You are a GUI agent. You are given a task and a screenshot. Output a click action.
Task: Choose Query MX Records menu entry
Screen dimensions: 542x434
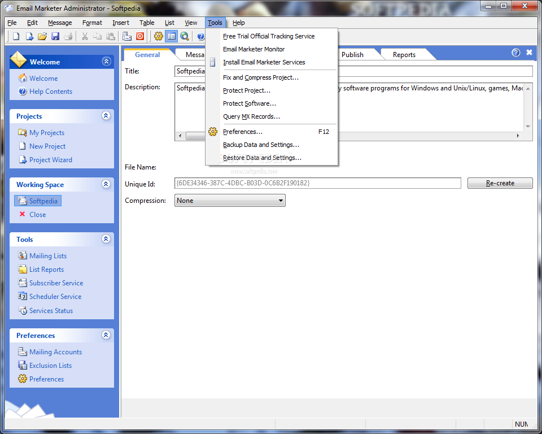coord(272,116)
